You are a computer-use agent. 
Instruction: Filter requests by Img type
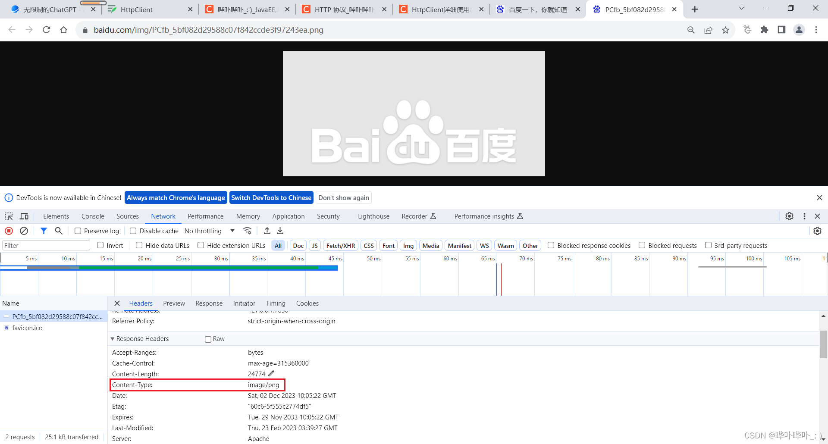point(408,245)
